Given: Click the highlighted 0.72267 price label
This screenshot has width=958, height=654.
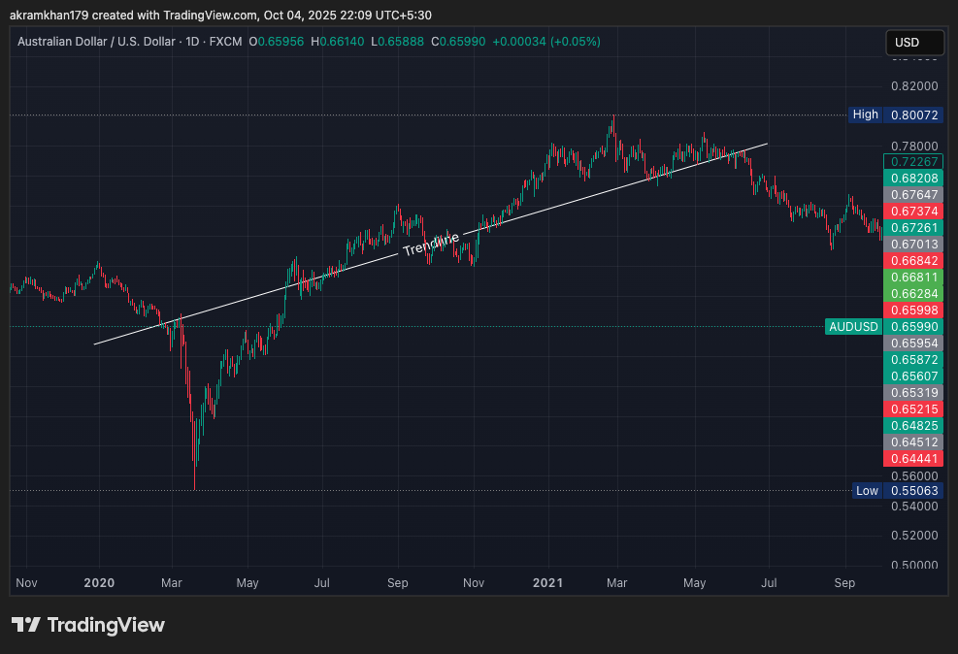Looking at the screenshot, I should coord(913,162).
